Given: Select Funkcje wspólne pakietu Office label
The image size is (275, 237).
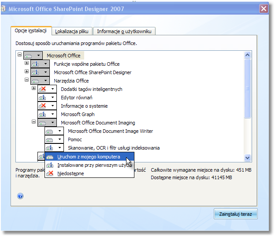Looking at the screenshot, I should 87,64.
